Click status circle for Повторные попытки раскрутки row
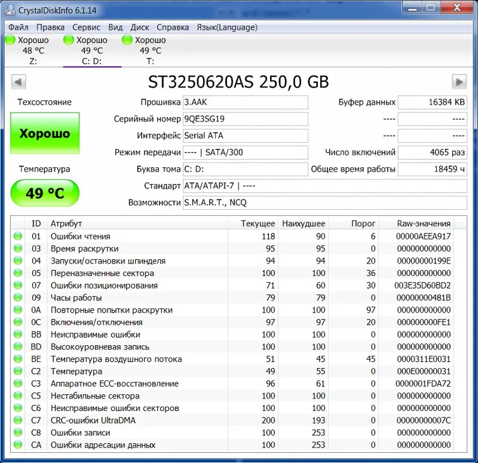The width and height of the screenshot is (478, 463). click(x=18, y=309)
